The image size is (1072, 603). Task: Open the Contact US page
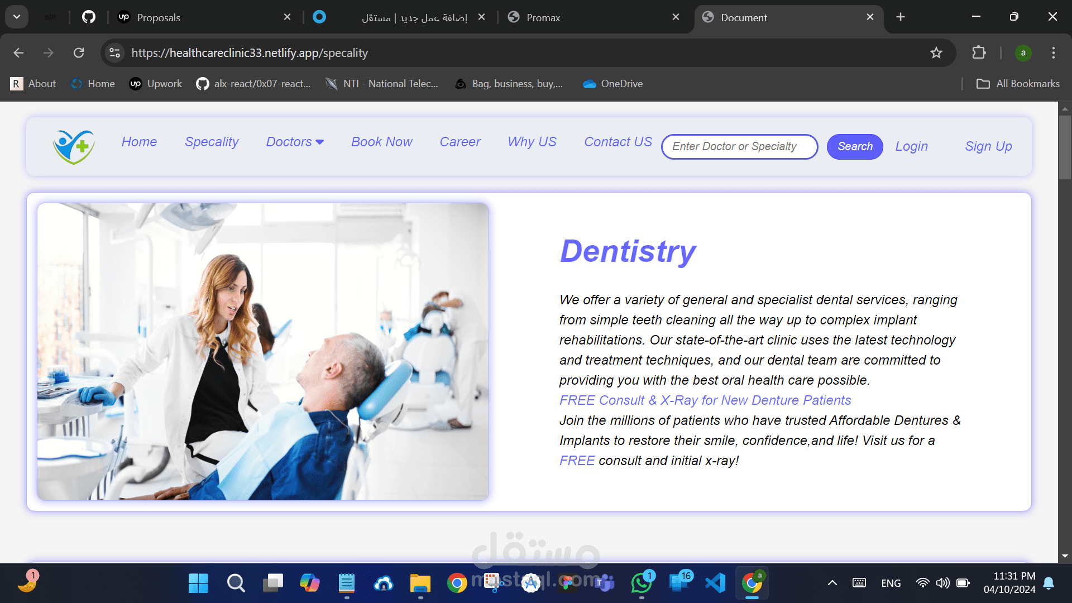click(x=618, y=142)
